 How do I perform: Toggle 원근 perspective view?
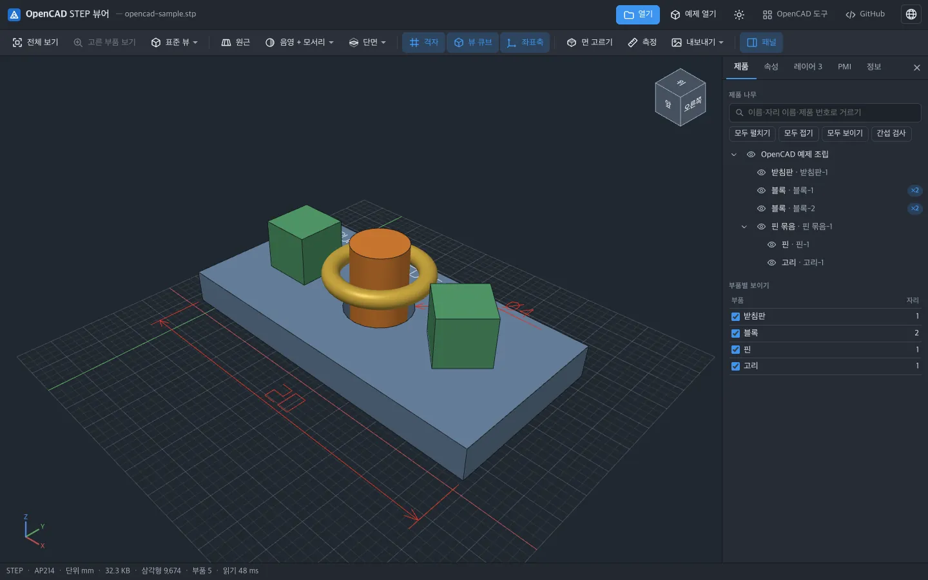235,43
